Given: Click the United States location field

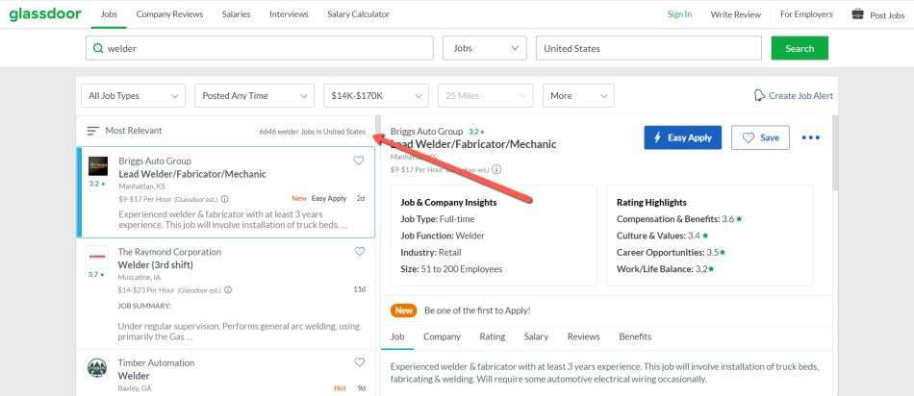Looking at the screenshot, I should [648, 48].
